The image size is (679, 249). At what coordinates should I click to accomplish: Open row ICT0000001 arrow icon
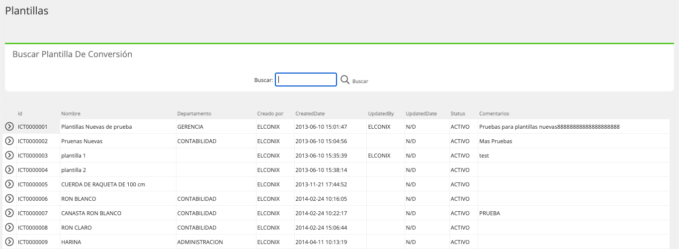pos(9,127)
